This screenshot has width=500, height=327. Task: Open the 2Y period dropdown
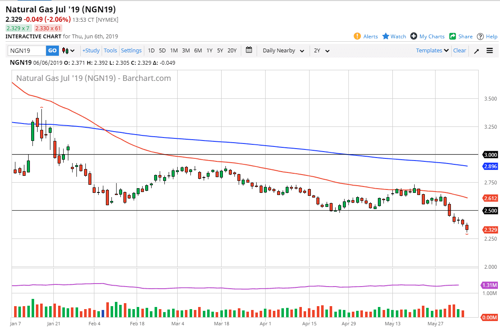[x=322, y=51]
